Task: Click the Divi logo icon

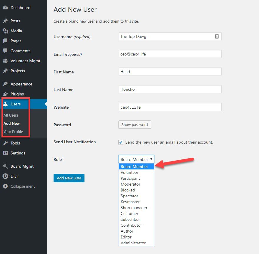Action: pos(5,176)
